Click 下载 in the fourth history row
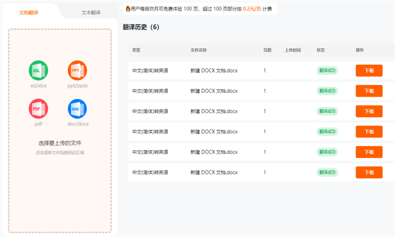 coord(369,132)
